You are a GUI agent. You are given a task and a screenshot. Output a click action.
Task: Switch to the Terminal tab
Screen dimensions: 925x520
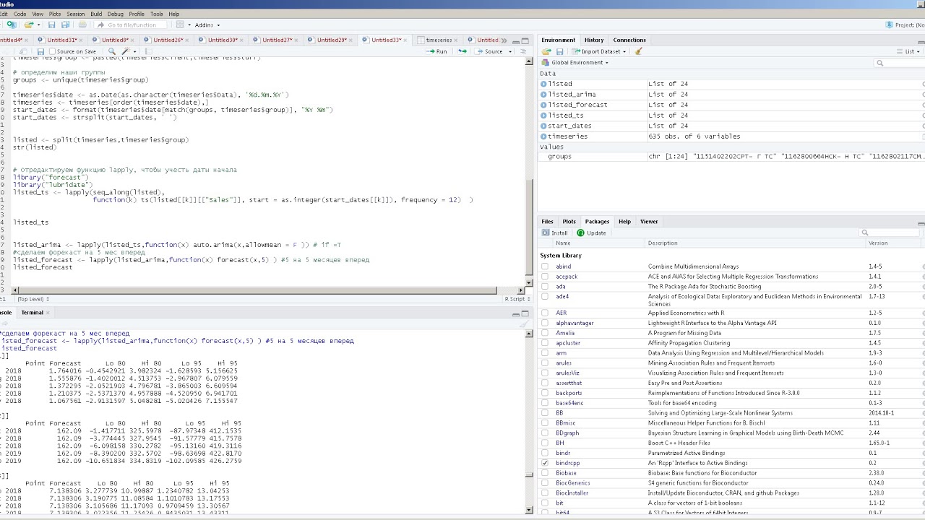[x=32, y=313]
